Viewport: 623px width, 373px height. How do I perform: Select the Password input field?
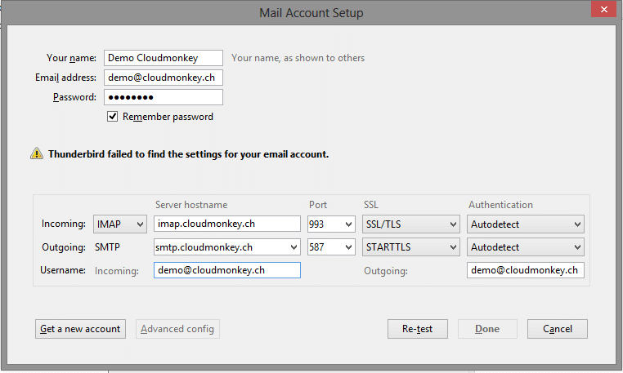click(x=164, y=97)
